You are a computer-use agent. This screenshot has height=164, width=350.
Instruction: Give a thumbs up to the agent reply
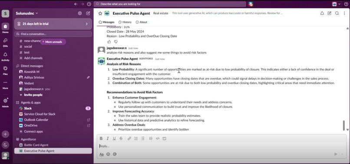109,42
